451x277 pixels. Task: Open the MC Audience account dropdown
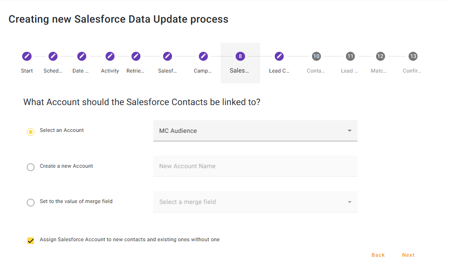255,130
